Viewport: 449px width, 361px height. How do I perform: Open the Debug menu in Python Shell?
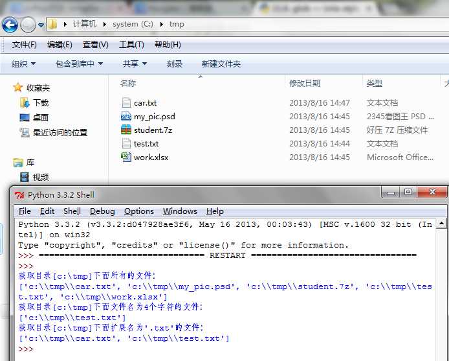102,211
